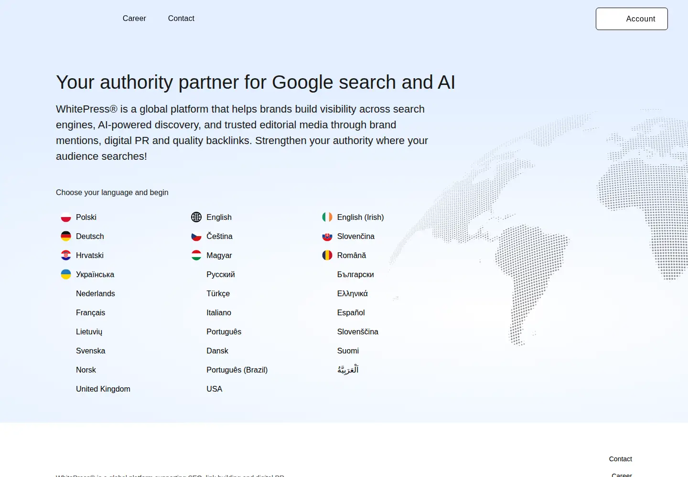Choose Deutsch language
Screen dimensions: 688x477
(x=90, y=236)
